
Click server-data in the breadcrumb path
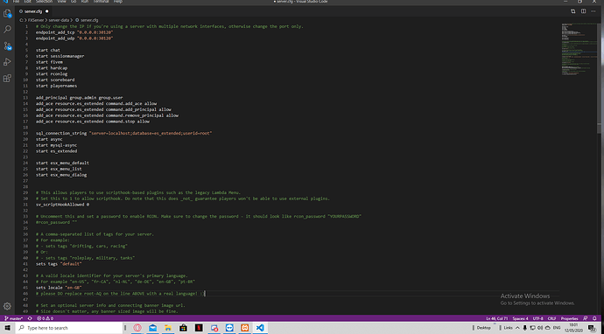(59, 19)
